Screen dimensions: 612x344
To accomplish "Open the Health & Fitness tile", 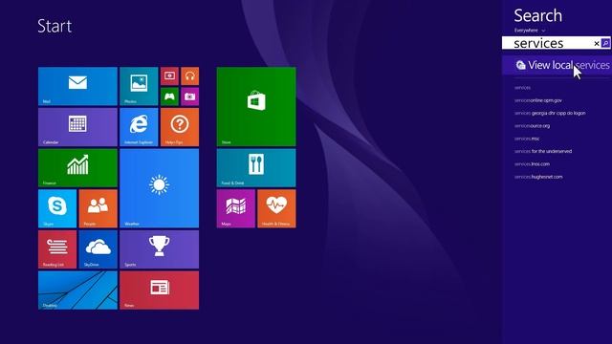I will point(276,208).
